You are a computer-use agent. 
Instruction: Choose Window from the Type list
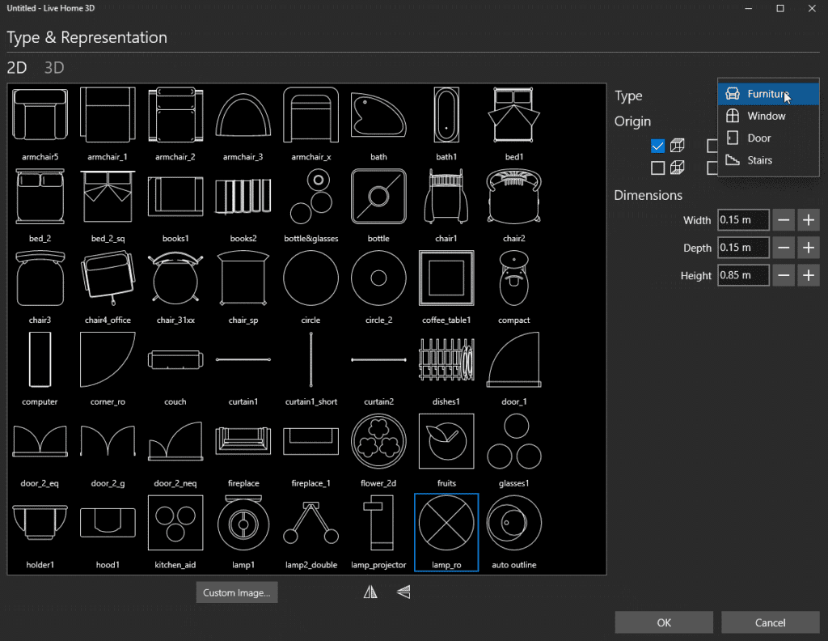click(768, 117)
